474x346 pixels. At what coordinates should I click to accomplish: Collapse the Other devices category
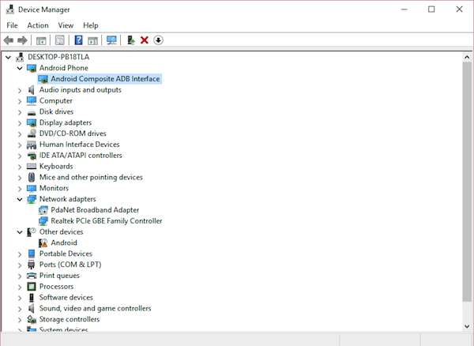point(20,232)
